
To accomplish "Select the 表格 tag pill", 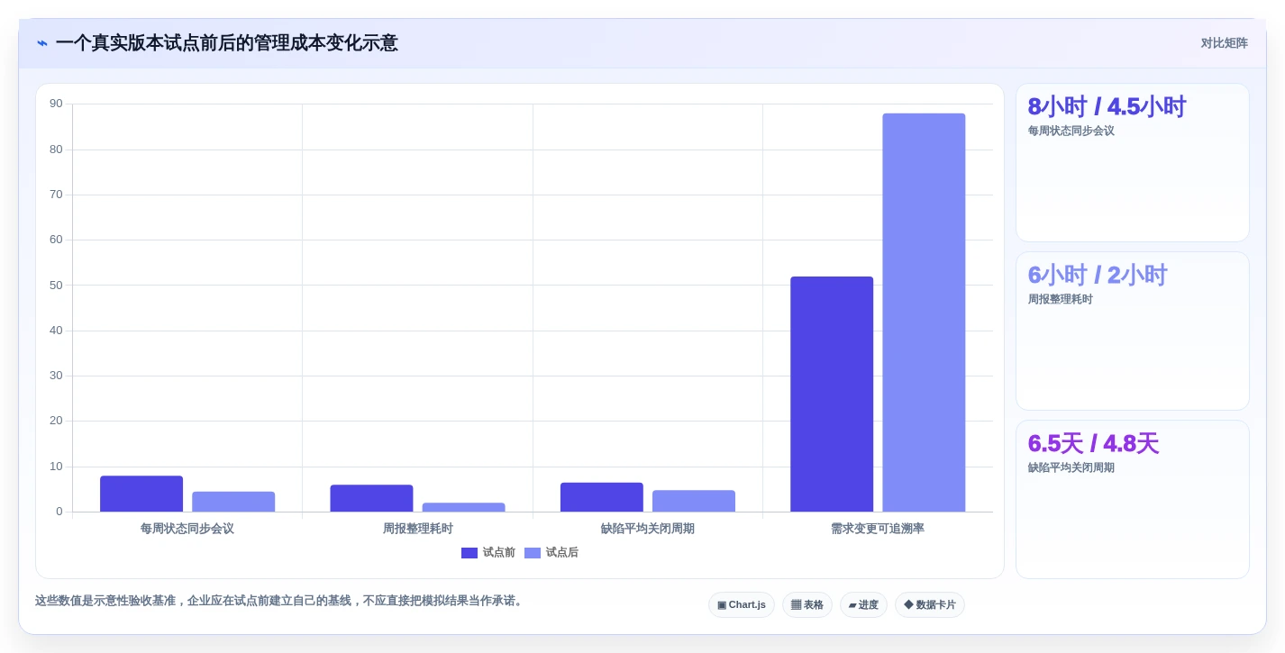I will click(x=807, y=605).
